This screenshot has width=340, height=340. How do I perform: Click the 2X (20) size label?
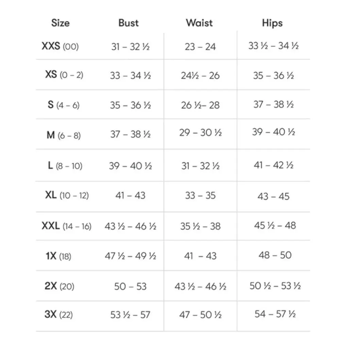click(x=59, y=286)
